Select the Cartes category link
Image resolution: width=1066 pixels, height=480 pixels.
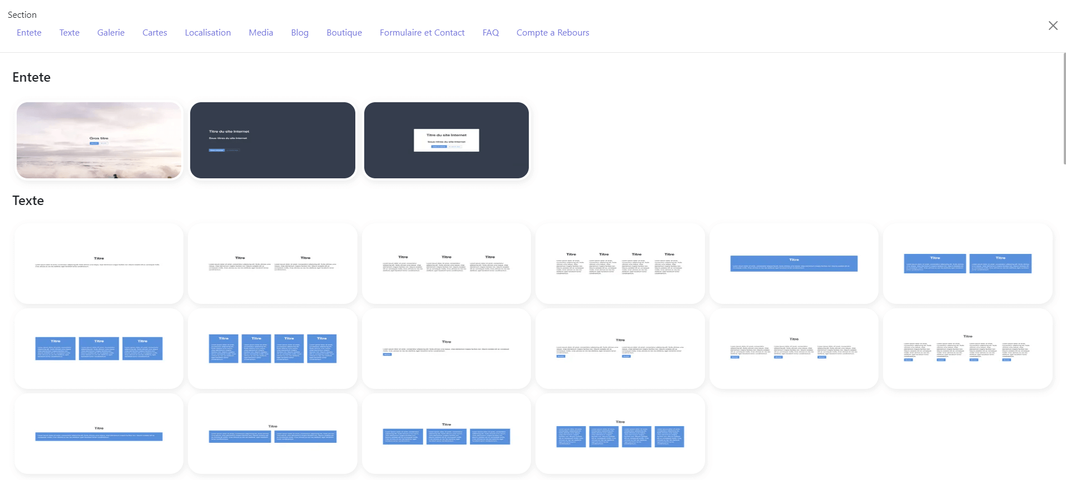point(155,33)
